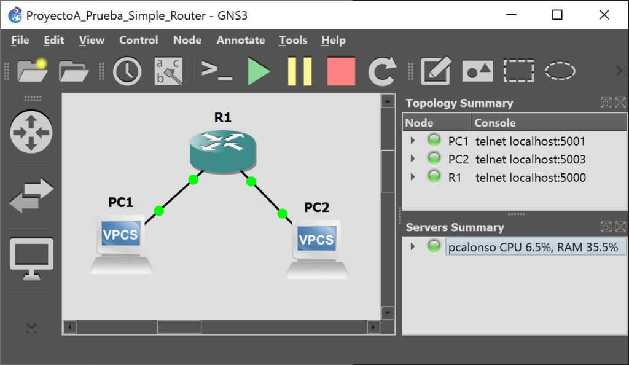Click the GNS3 app icon in title bar
The image size is (629, 365).
pyautogui.click(x=15, y=15)
